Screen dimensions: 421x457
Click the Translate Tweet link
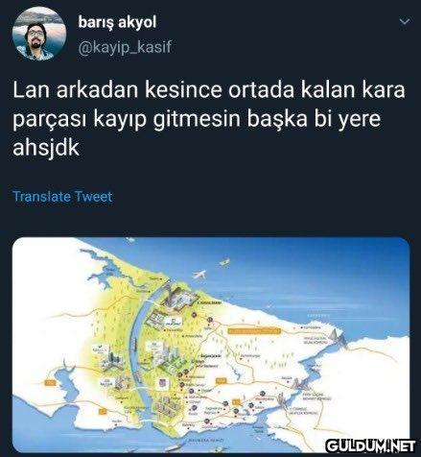(x=62, y=196)
